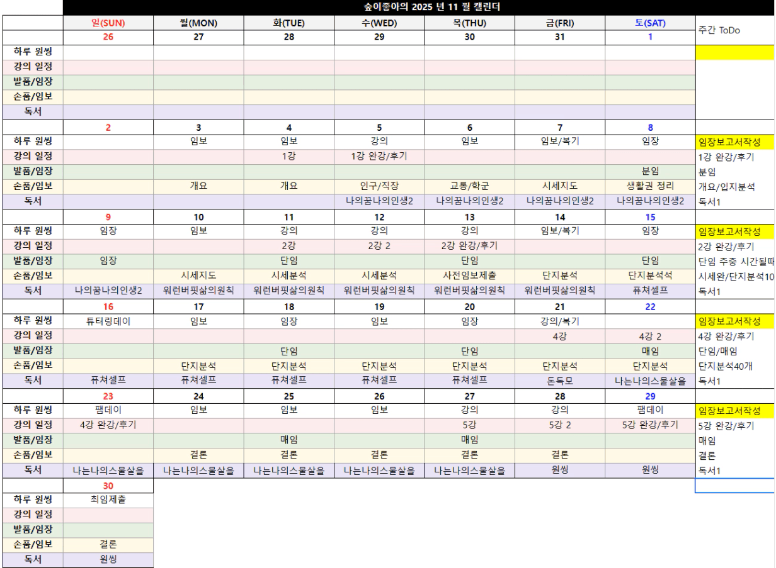
Task: Select the blue date 1 cell
Action: click(650, 37)
